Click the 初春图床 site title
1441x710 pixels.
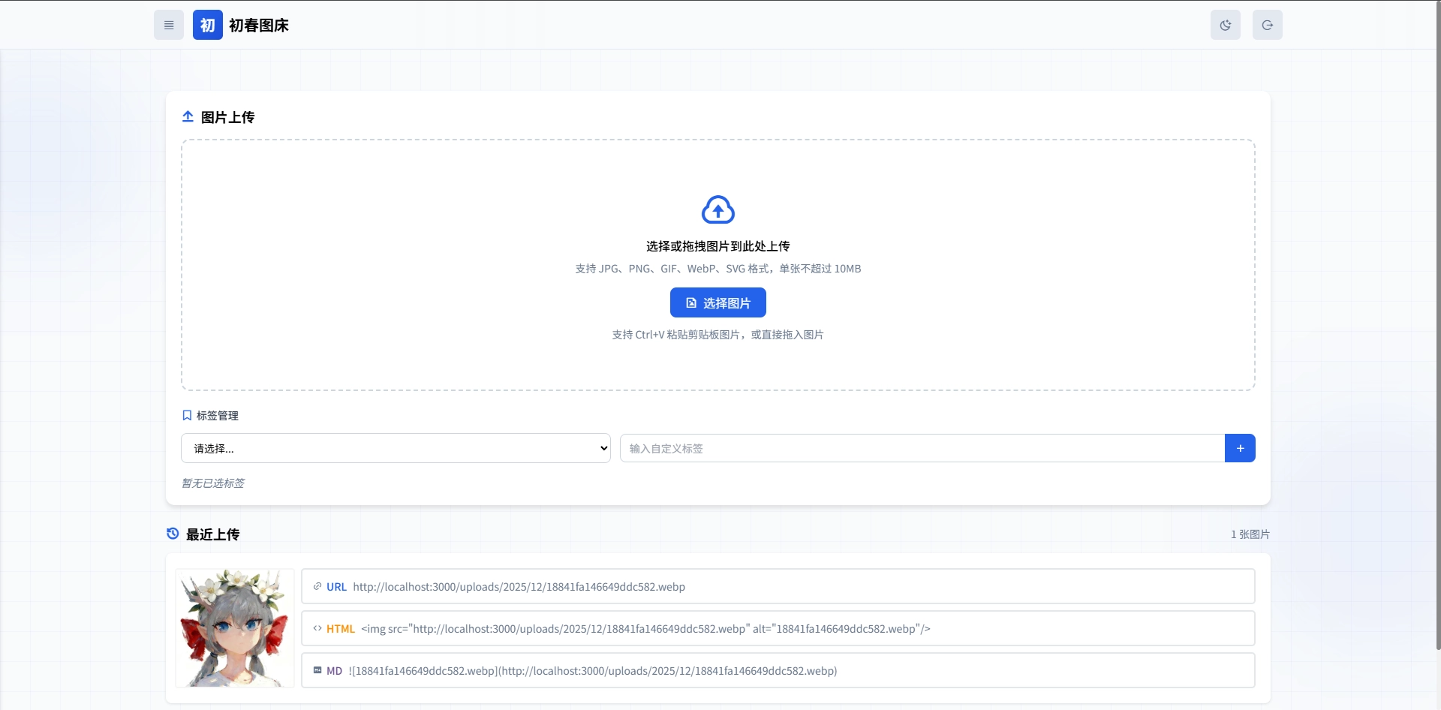(259, 25)
